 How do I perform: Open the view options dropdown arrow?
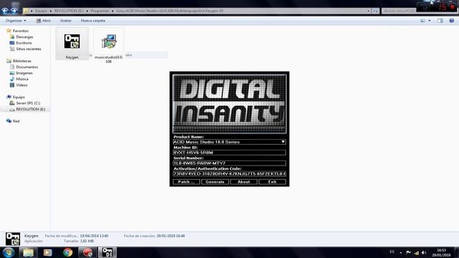[430, 21]
